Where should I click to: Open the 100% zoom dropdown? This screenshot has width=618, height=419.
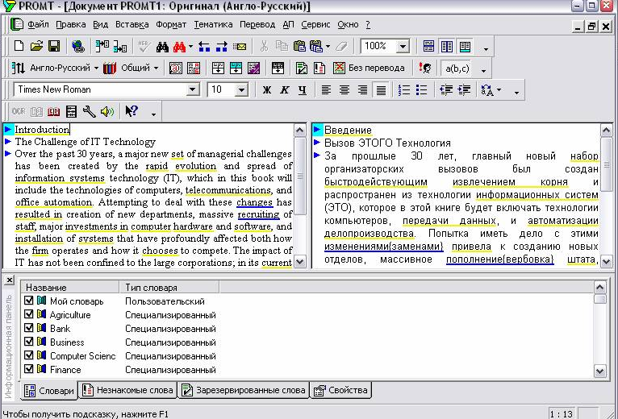click(401, 47)
